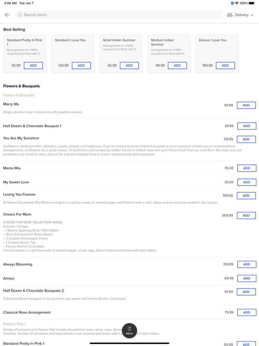Type in the Search items field
Screen dimensions: 259x346
coord(118,15)
